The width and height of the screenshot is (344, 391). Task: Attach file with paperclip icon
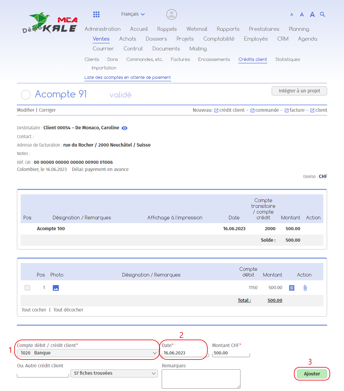coord(305,288)
